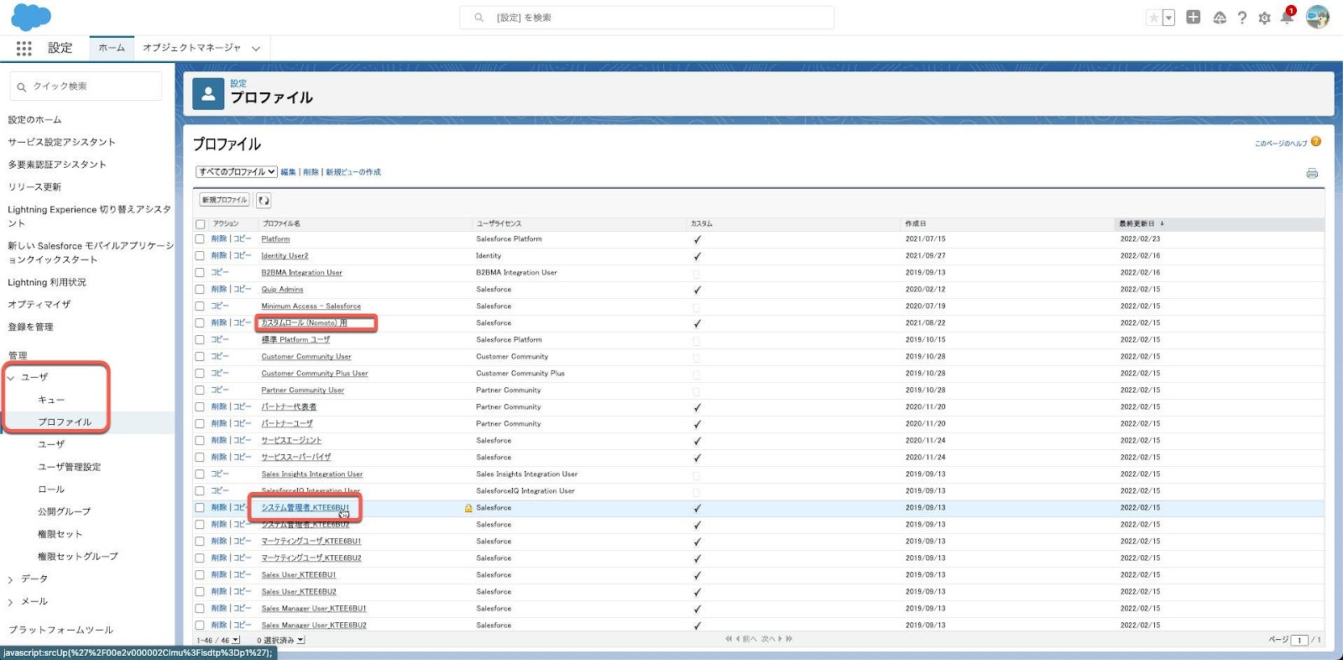Screen dimensions: 1343x660
Task: Click the search icon in global search
Action: pos(478,18)
